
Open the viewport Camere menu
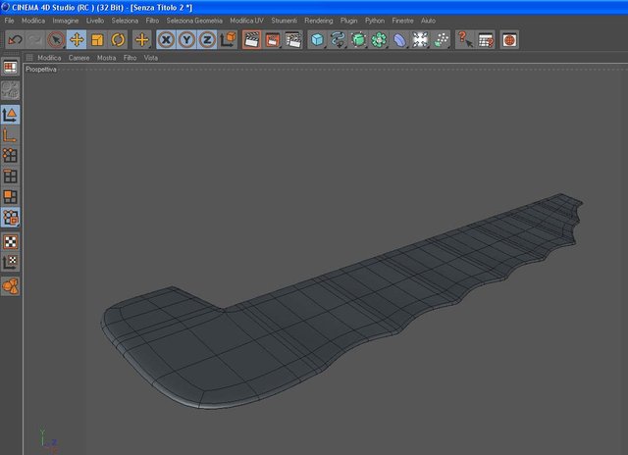[x=78, y=58]
